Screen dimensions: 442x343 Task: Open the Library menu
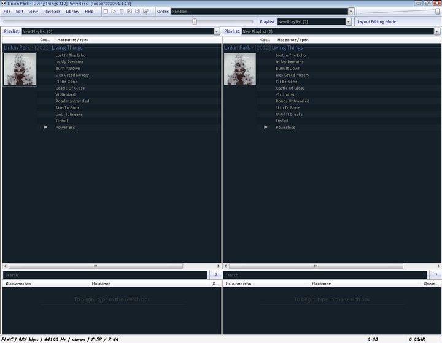coord(72,12)
